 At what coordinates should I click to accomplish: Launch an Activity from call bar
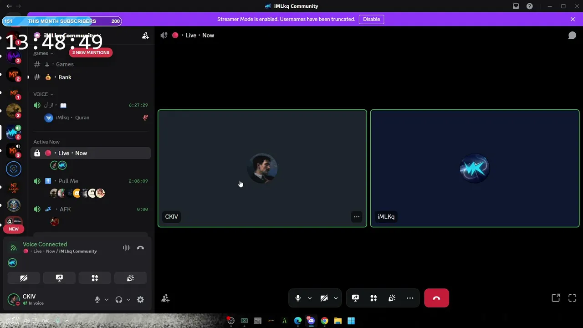(373, 298)
